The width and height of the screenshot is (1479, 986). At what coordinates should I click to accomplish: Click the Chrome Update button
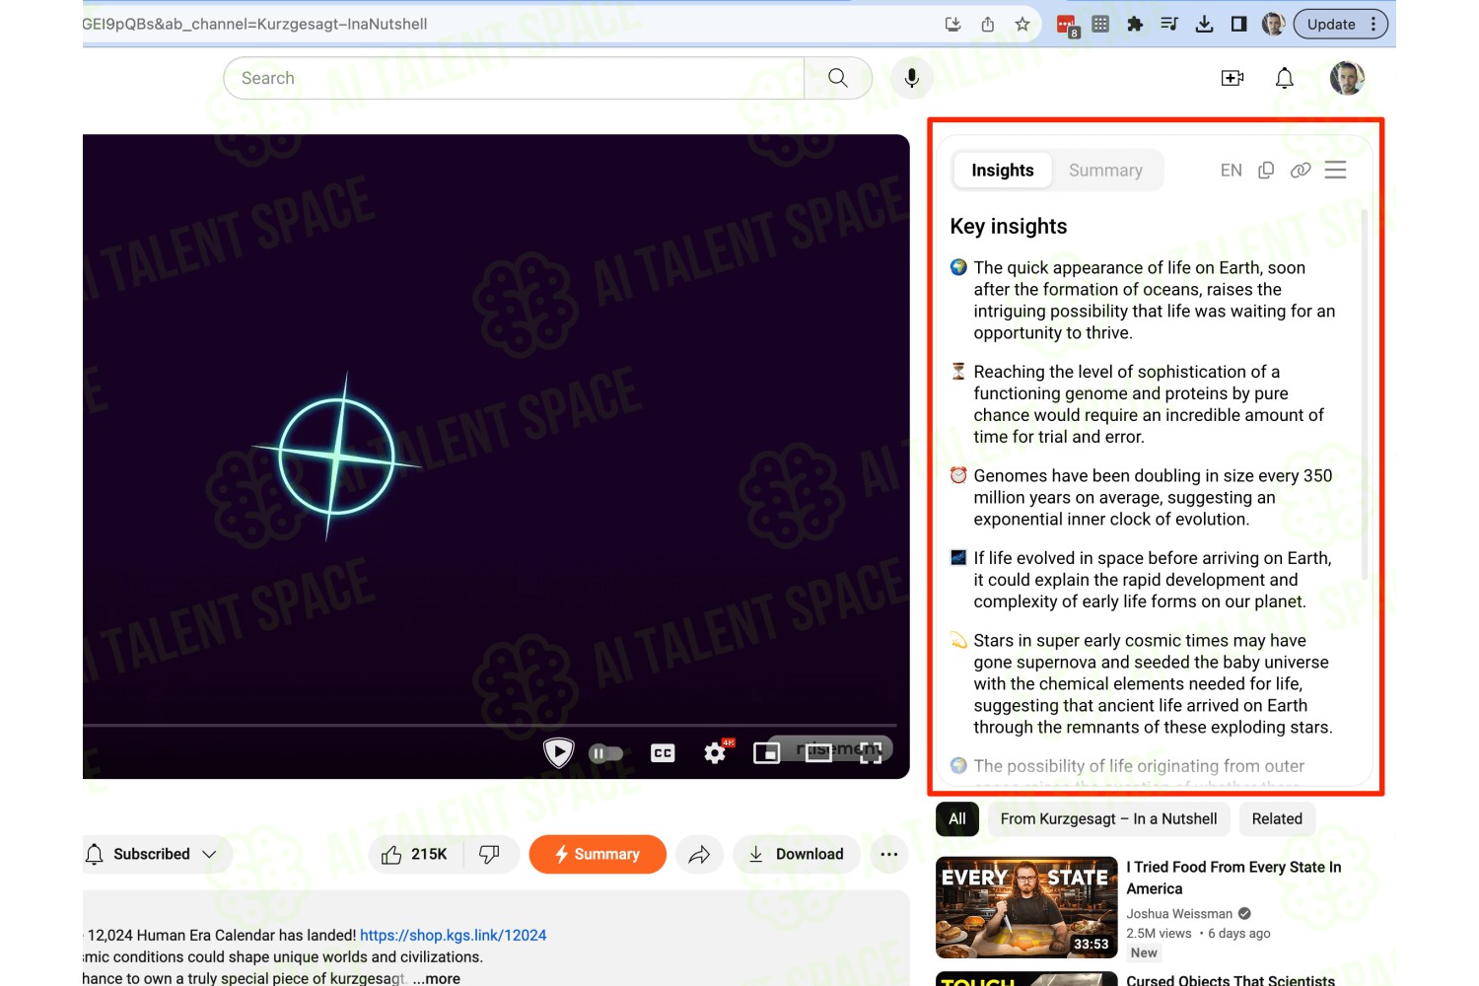pyautogui.click(x=1341, y=25)
